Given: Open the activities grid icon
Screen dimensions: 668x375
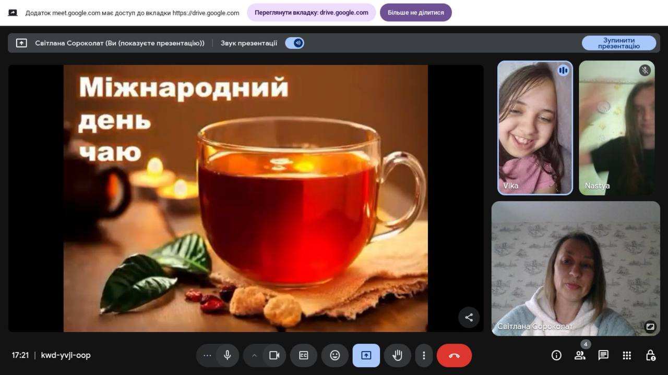Looking at the screenshot, I should pos(627,355).
